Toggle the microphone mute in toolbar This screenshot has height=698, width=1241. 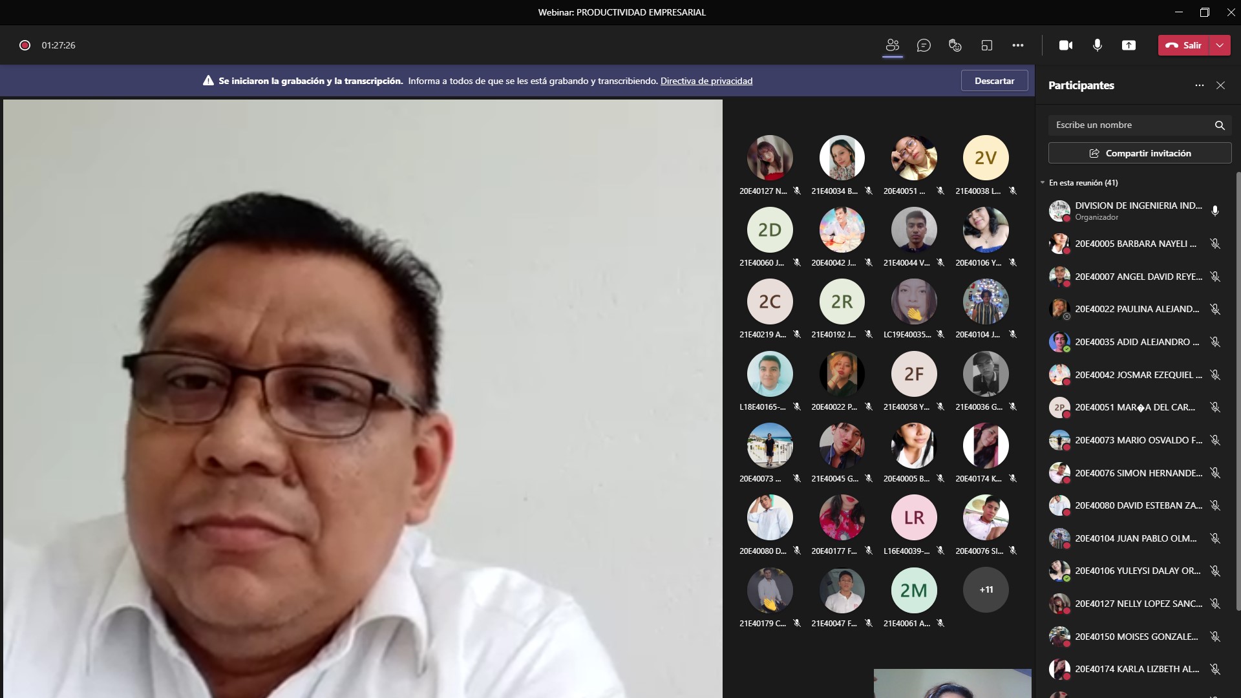(x=1098, y=45)
